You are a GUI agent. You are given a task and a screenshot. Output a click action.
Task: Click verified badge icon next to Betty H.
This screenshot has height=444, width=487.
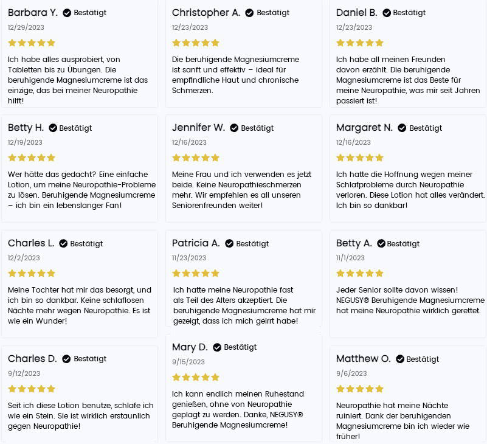coord(53,128)
